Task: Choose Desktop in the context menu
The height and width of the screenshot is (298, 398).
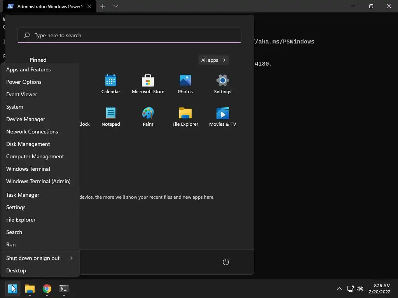Action: (40, 270)
